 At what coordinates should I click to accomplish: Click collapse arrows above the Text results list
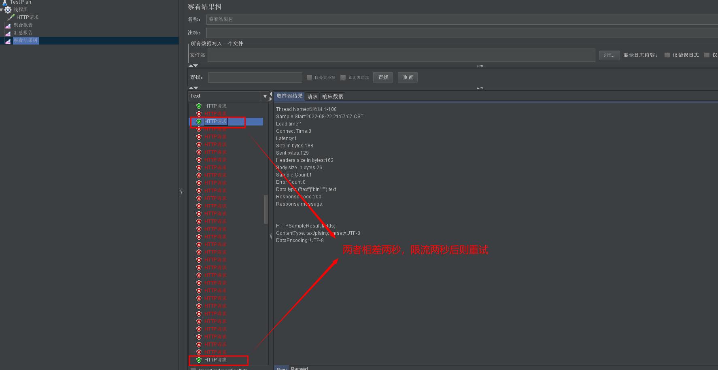coord(193,88)
